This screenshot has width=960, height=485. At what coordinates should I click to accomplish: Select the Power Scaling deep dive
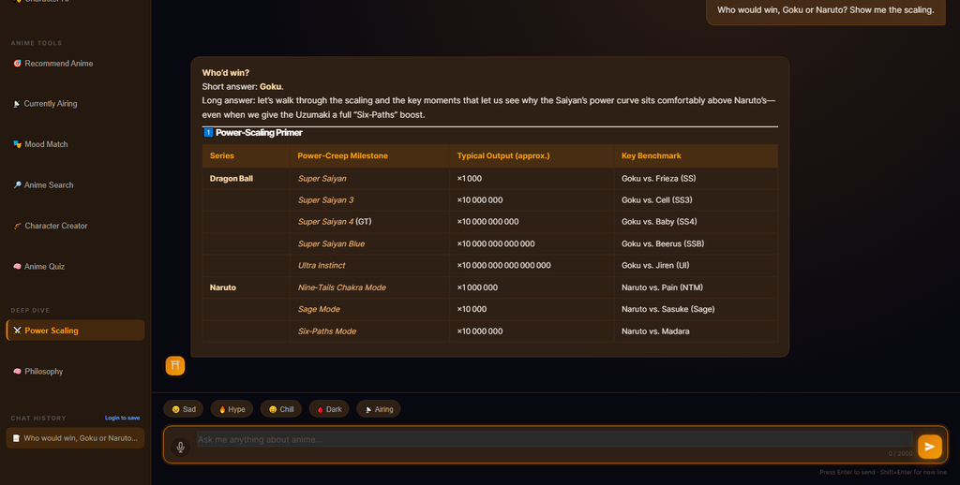pyautogui.click(x=75, y=331)
